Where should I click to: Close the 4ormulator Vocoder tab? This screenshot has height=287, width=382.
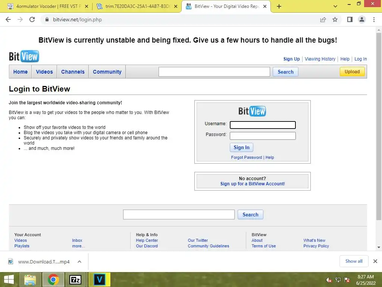point(87,6)
